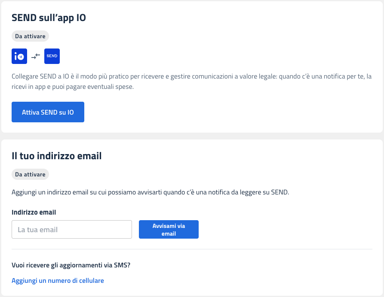Click the Il tuo indirizzo email heading
384x297 pixels.
(56, 156)
